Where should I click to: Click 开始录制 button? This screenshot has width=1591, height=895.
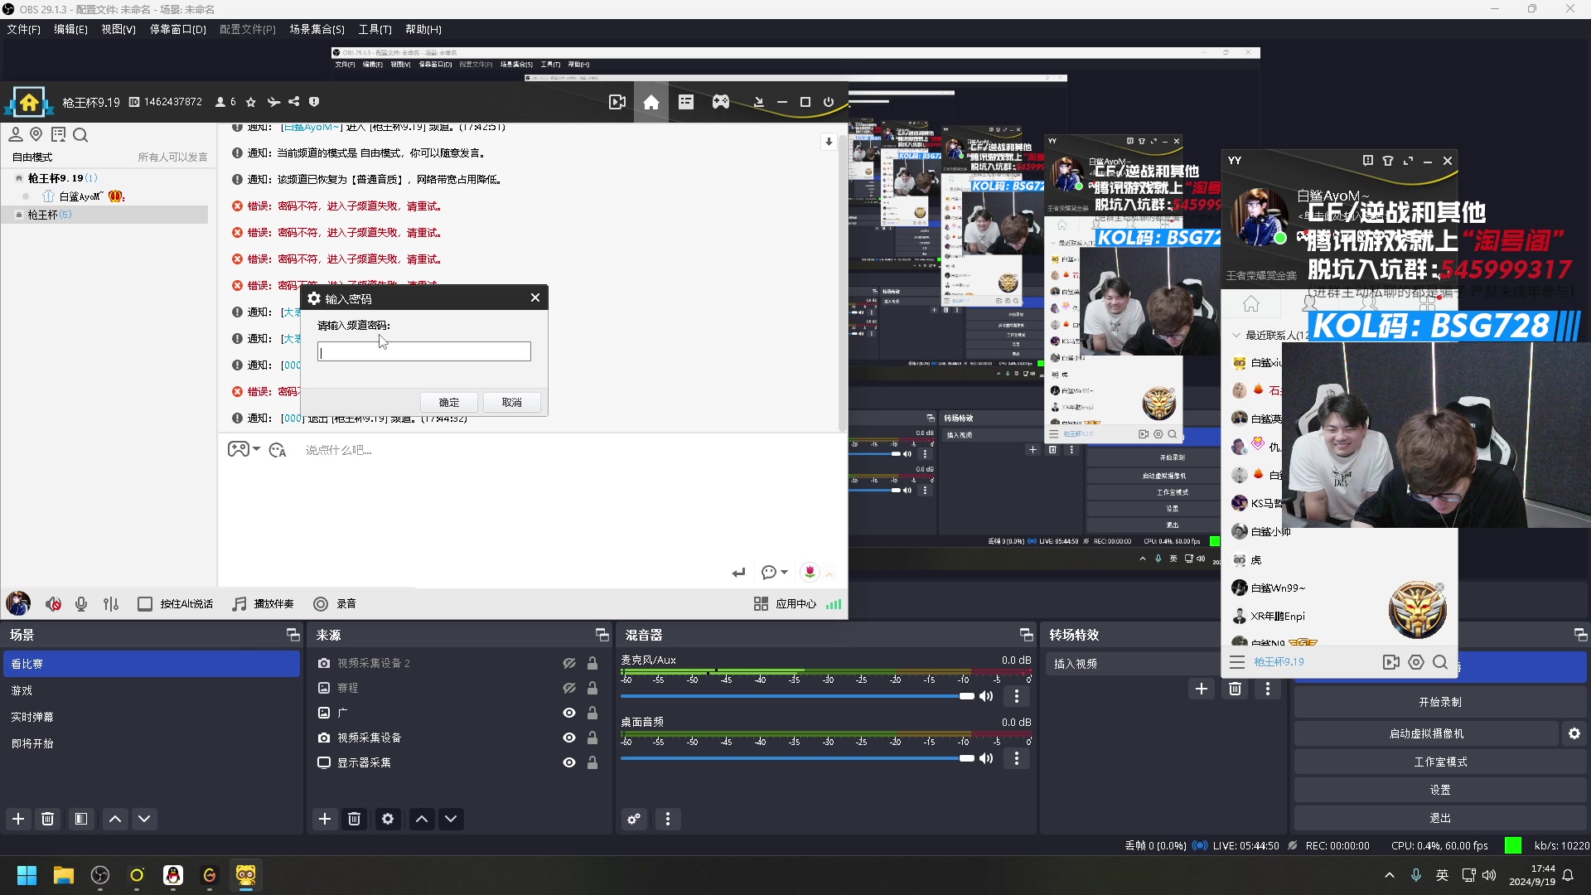tap(1440, 702)
